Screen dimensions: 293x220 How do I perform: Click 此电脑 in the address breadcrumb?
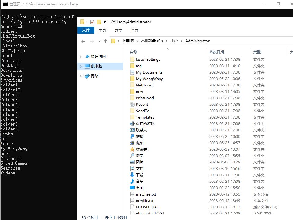tap(128, 41)
